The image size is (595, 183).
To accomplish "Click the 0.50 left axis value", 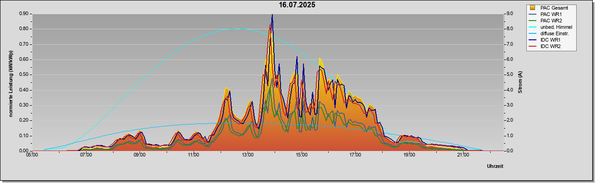I will 24,75.
